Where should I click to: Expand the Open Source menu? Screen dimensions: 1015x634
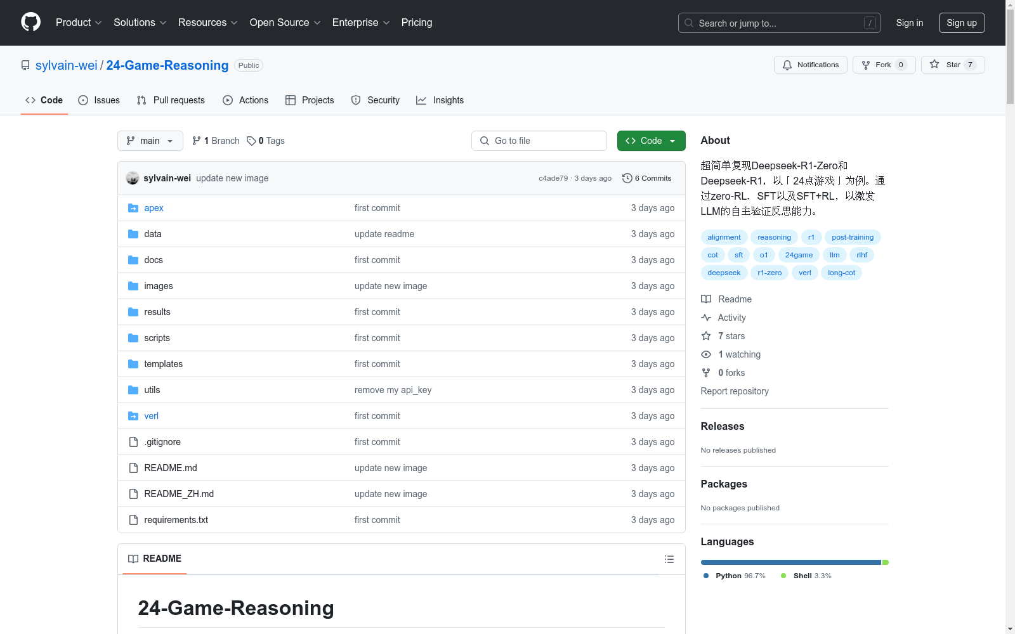pyautogui.click(x=285, y=23)
